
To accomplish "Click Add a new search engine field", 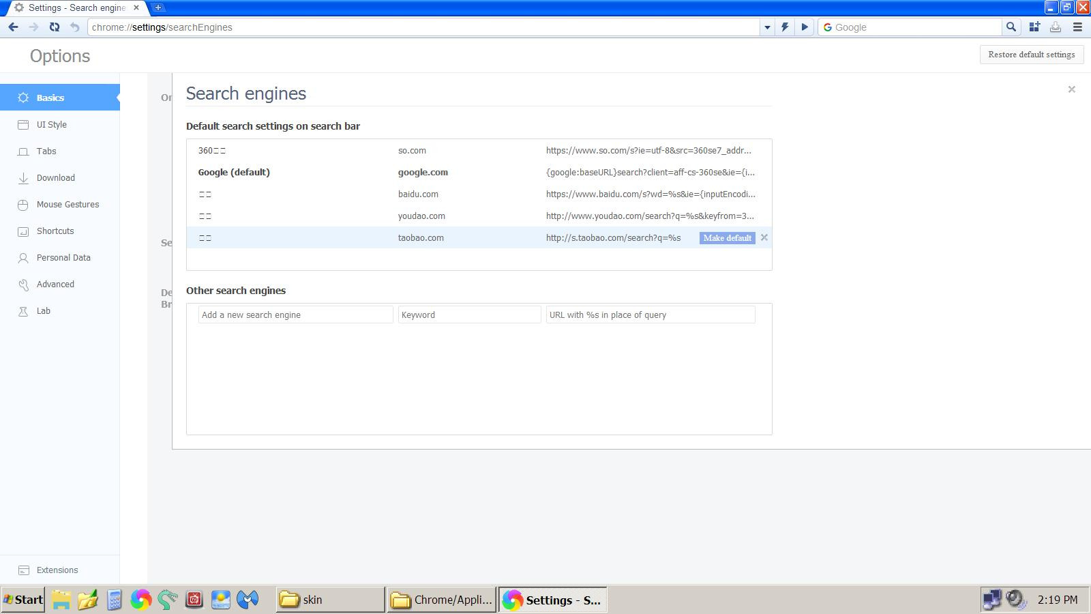I will pos(295,315).
